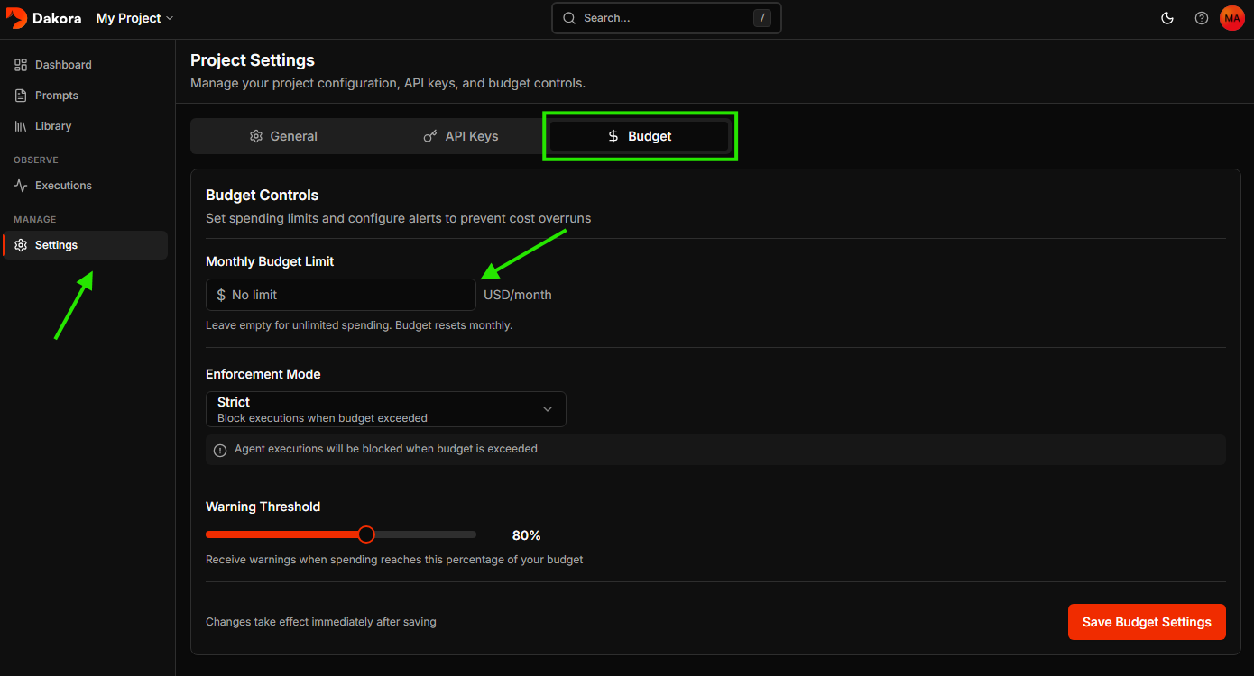
Task: Toggle dark mode with the moon icon
Action: click(1167, 18)
